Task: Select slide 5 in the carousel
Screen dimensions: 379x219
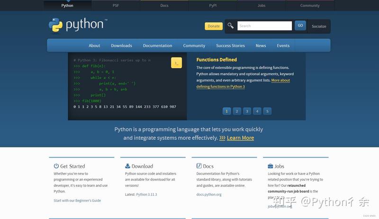Action: coord(267,111)
